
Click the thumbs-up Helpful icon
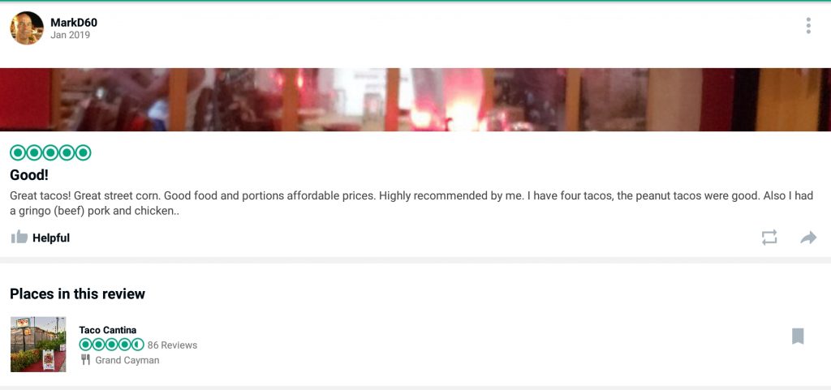19,237
